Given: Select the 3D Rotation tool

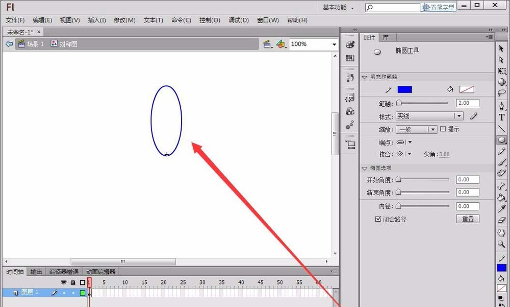Looking at the screenshot, I should point(501,82).
